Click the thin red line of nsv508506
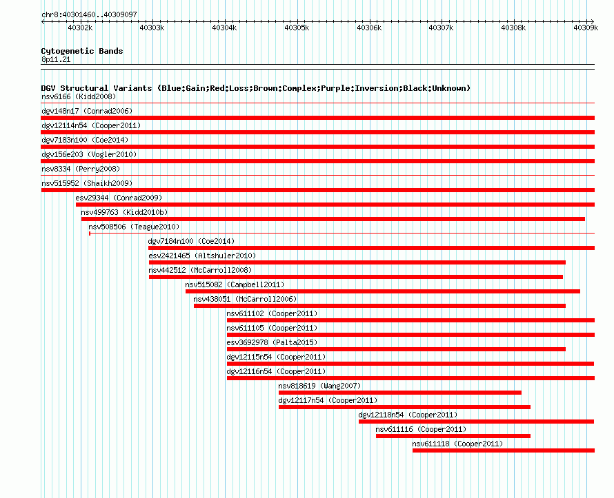Image resolution: width=614 pixels, height=498 pixels. pos(342,234)
